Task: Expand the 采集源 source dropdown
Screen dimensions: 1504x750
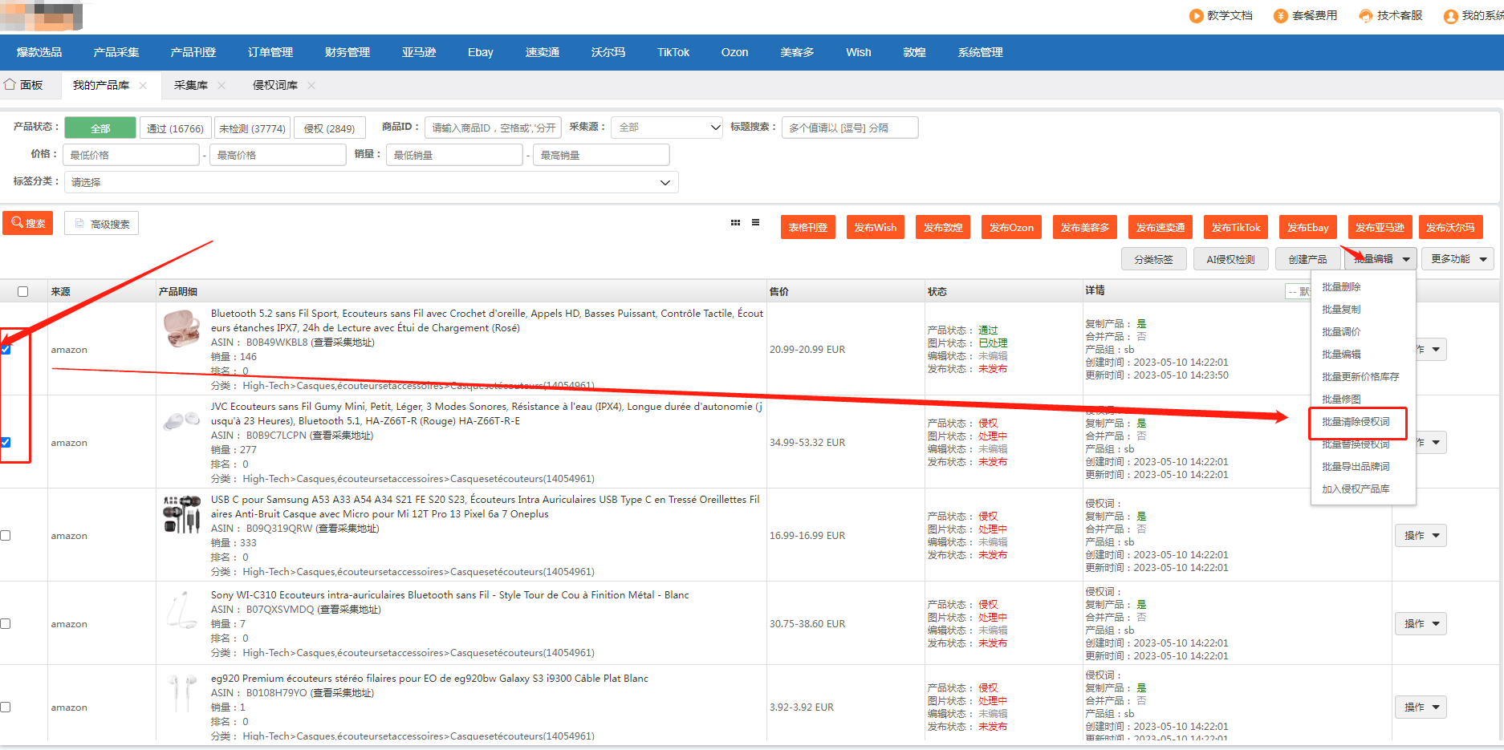Action: click(667, 128)
